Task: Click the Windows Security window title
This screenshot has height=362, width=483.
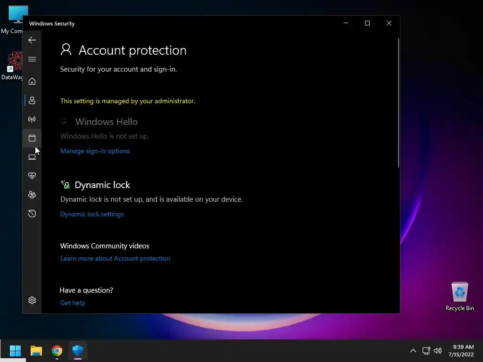Action: (x=52, y=24)
